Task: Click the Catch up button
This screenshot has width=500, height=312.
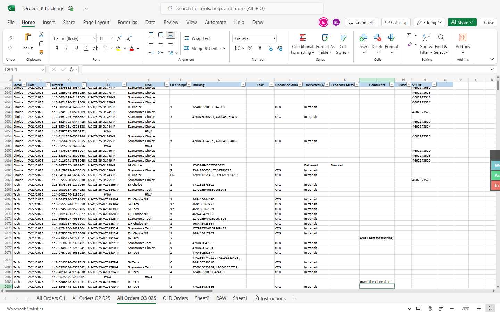Action: [396, 22]
